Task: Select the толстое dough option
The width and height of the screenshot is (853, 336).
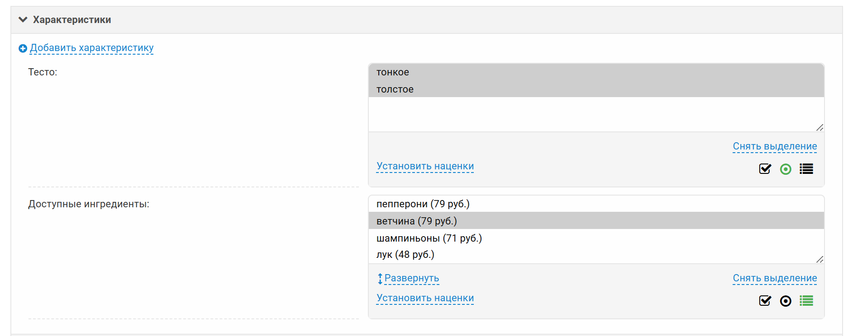Action: click(x=395, y=89)
